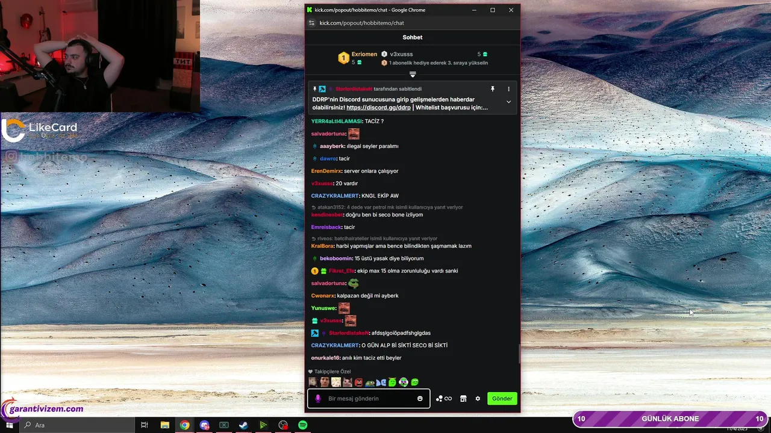Click the frog emote posted by salvadortuna

[x=354, y=283]
